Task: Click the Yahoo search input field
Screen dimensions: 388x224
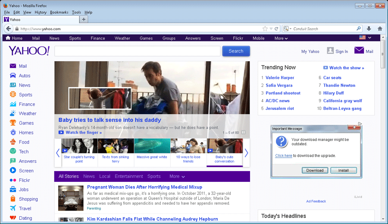Action: coord(137,51)
